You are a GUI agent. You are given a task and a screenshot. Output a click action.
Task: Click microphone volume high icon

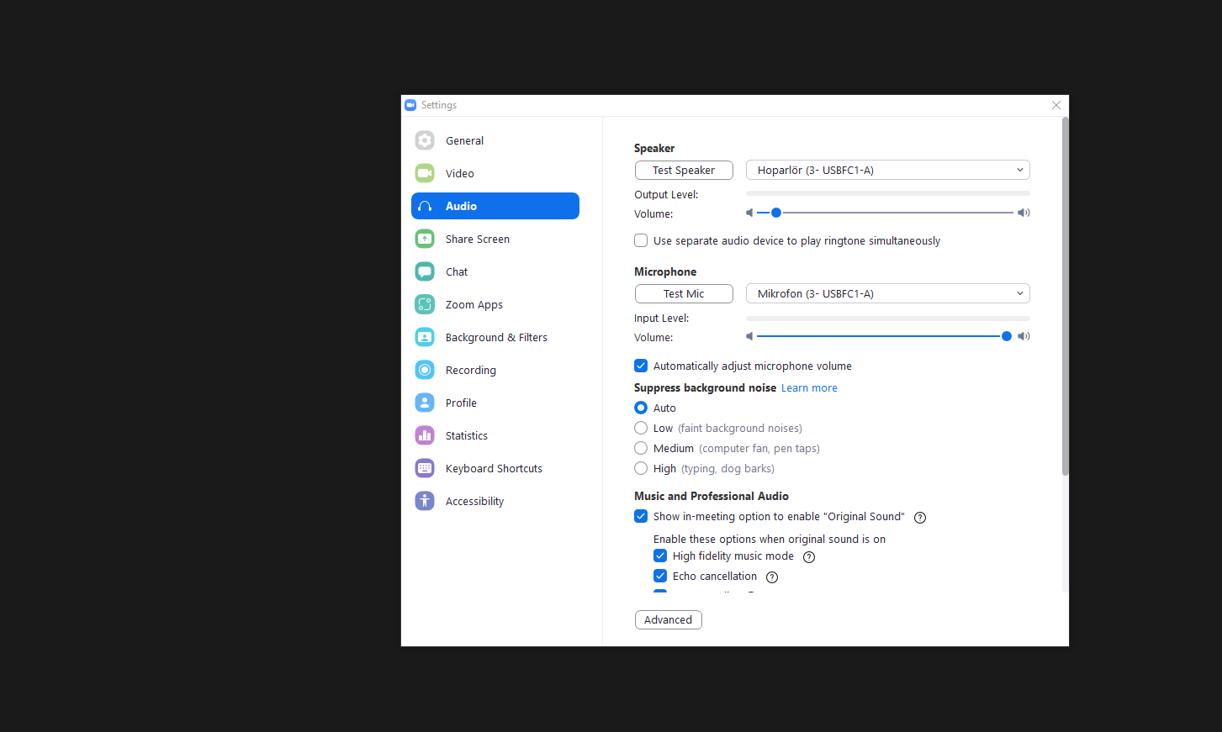1024,336
